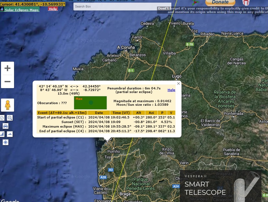Select the End of partial eclipse (C4) row

tap(106, 131)
